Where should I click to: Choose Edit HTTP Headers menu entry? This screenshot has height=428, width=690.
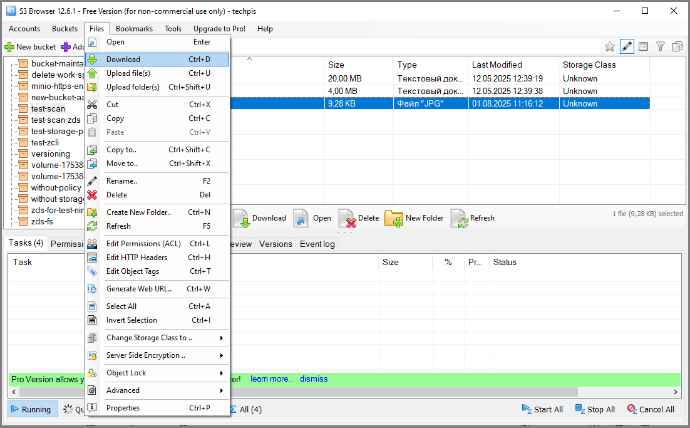(157, 258)
